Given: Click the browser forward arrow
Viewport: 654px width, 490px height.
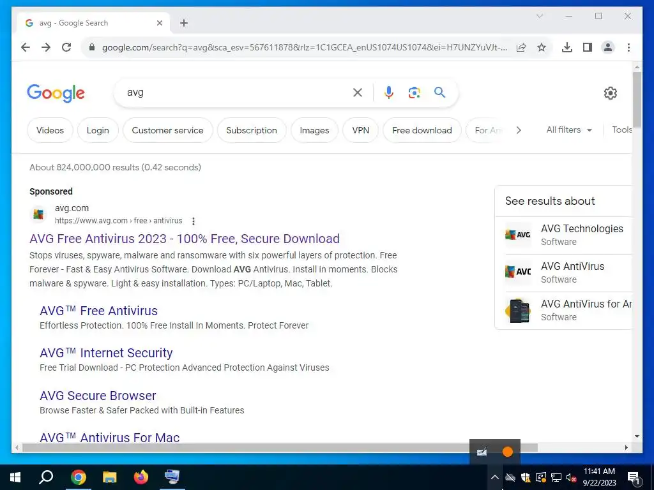Looking at the screenshot, I should (46, 47).
